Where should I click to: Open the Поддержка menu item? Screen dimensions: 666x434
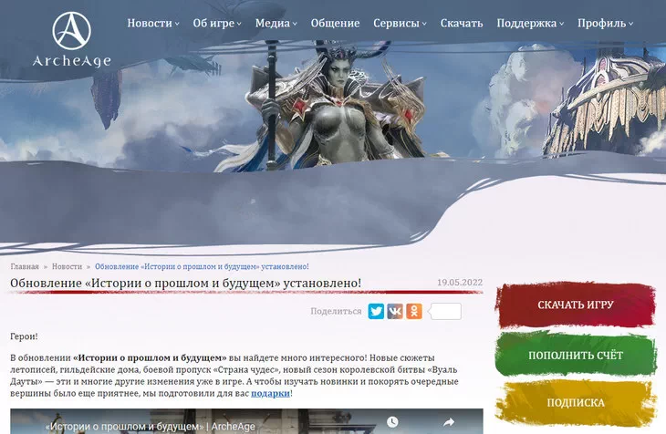(526, 24)
